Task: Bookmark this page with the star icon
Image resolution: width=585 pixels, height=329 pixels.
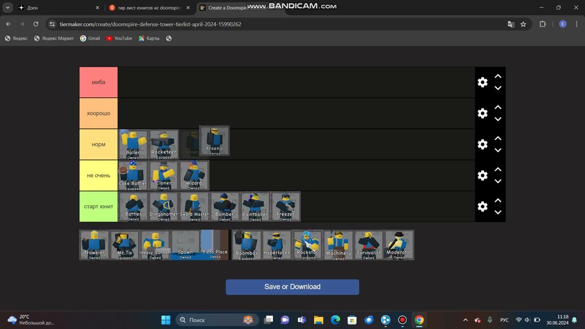Action: [x=523, y=24]
